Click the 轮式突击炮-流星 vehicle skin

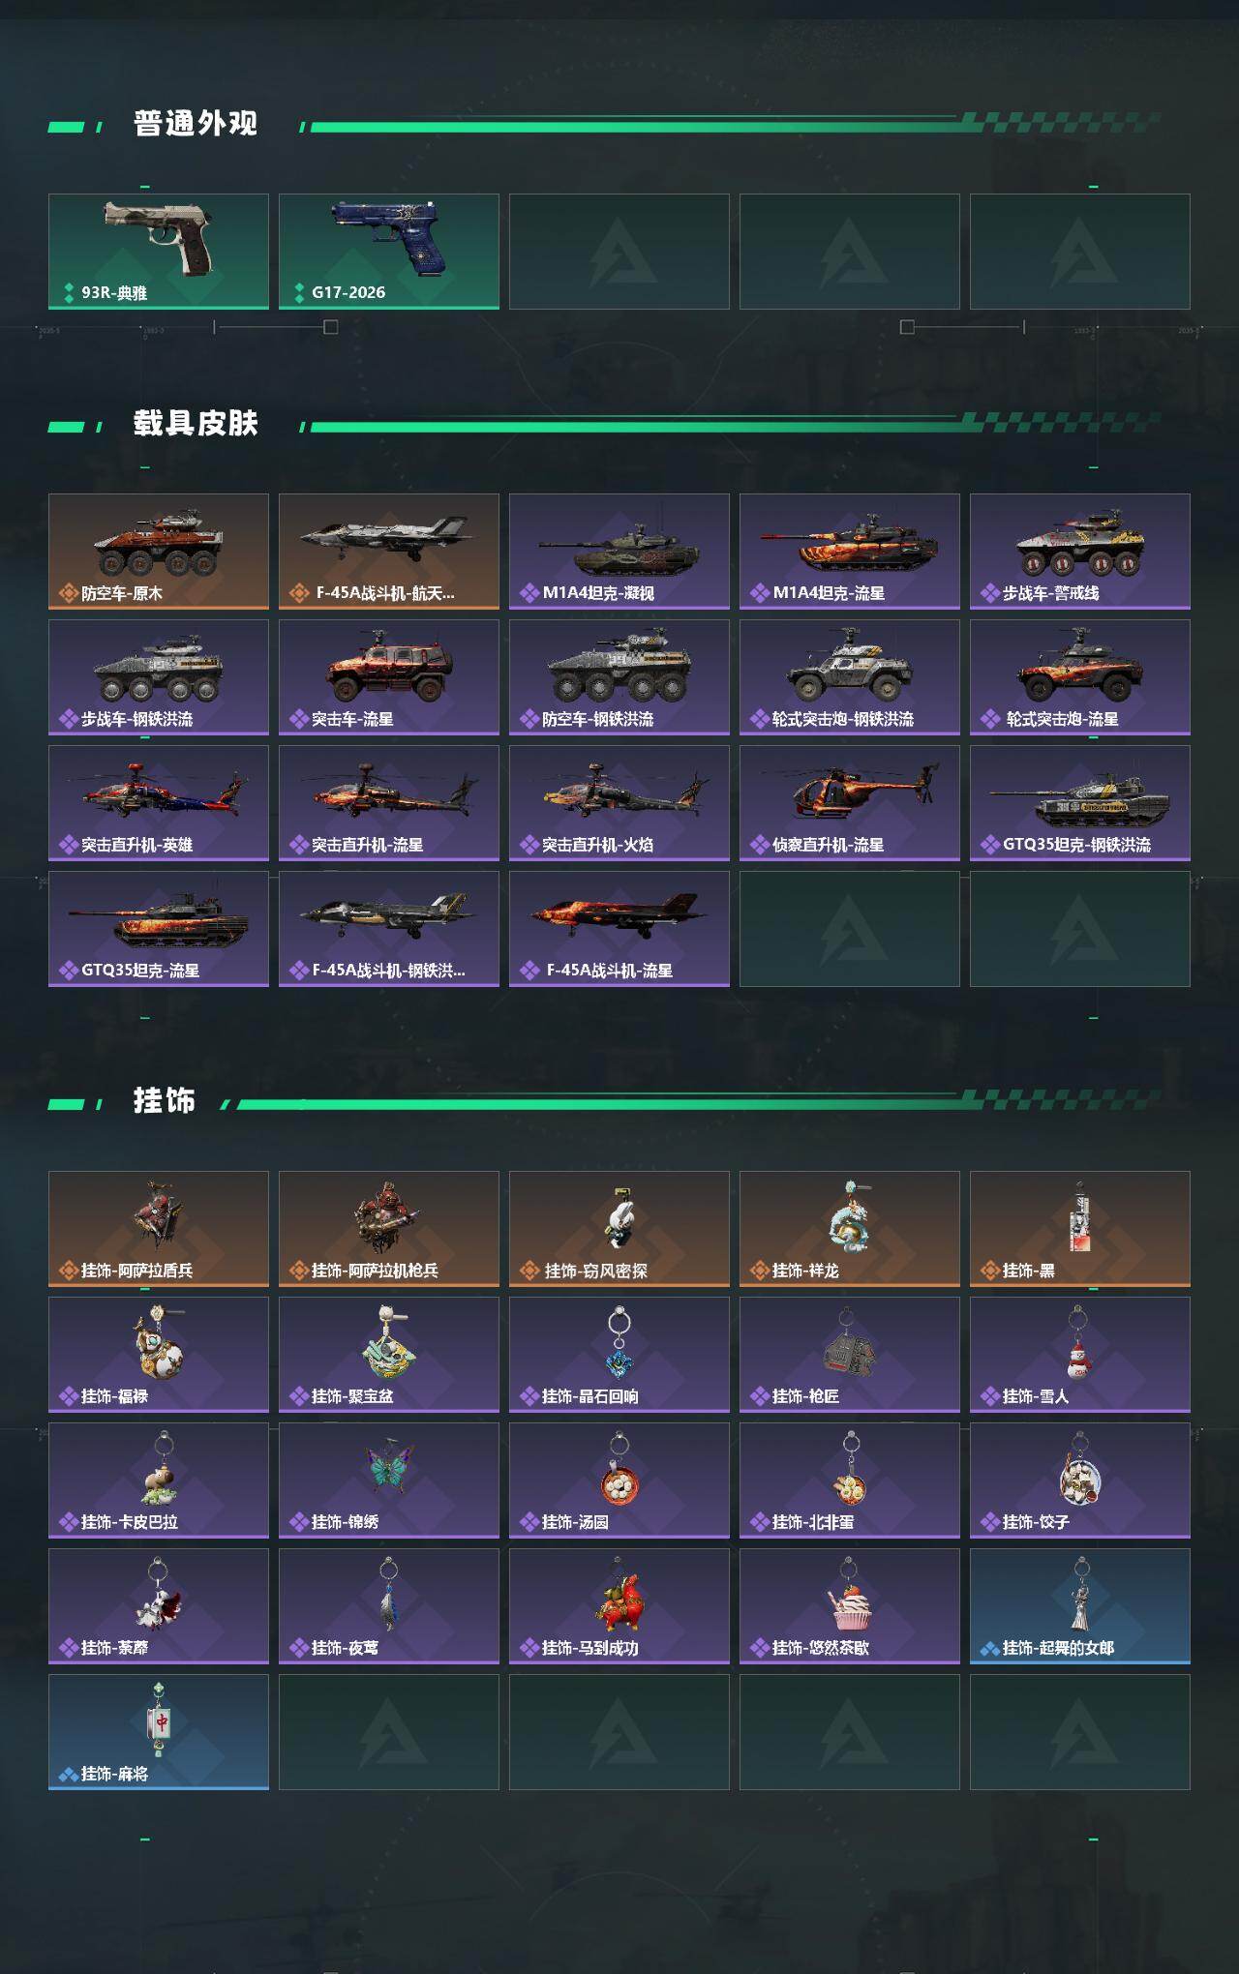[1080, 677]
